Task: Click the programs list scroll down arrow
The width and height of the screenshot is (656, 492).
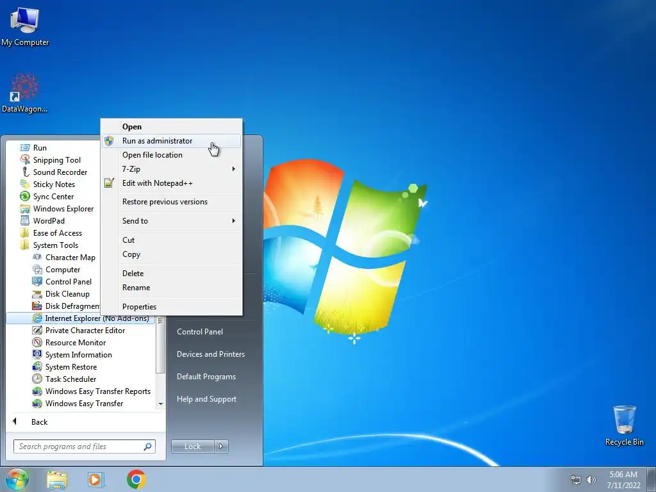Action: [x=161, y=404]
